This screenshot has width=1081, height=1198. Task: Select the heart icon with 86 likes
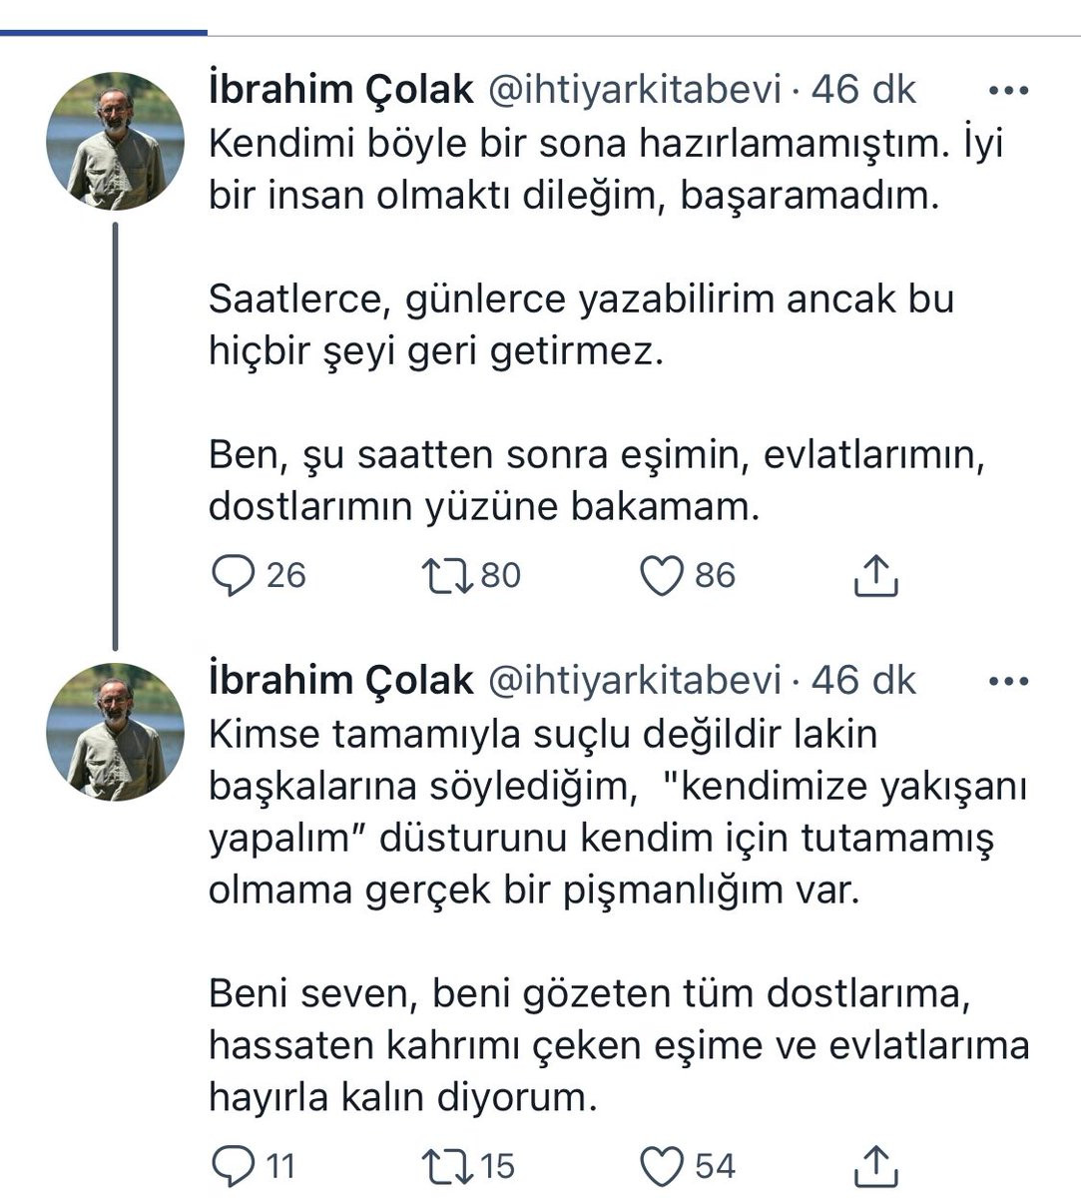(664, 573)
